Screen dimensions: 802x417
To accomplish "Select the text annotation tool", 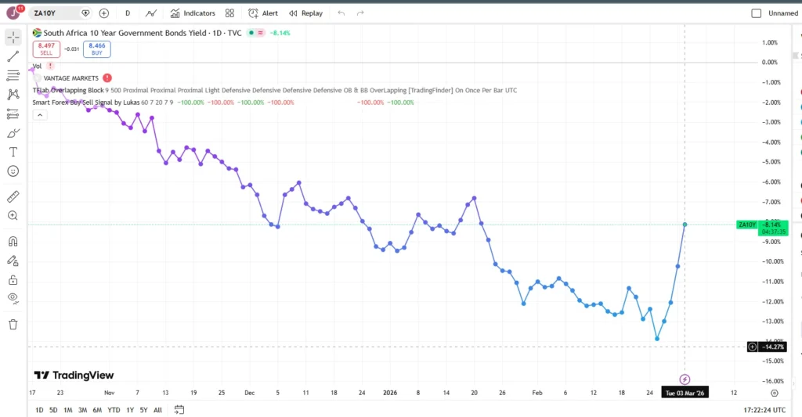I will click(13, 152).
